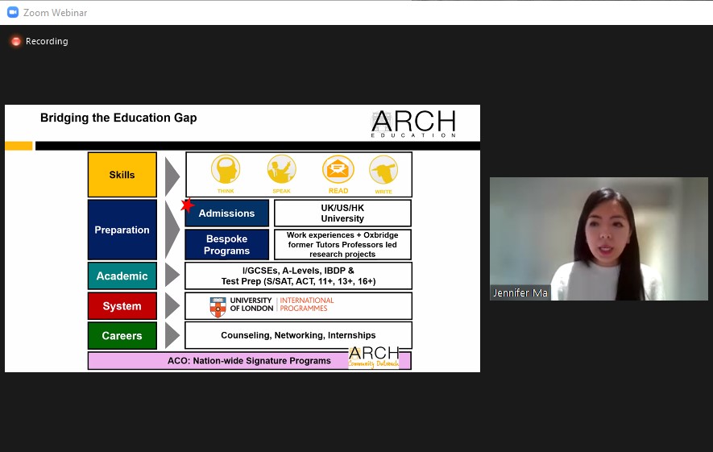Viewport: 713px width, 452px height.
Task: Select the red System box
Action: pyautogui.click(x=122, y=305)
